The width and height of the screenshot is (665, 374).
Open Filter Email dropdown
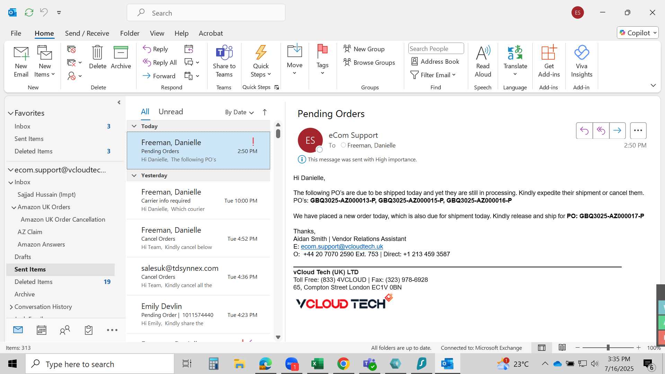pyautogui.click(x=433, y=75)
